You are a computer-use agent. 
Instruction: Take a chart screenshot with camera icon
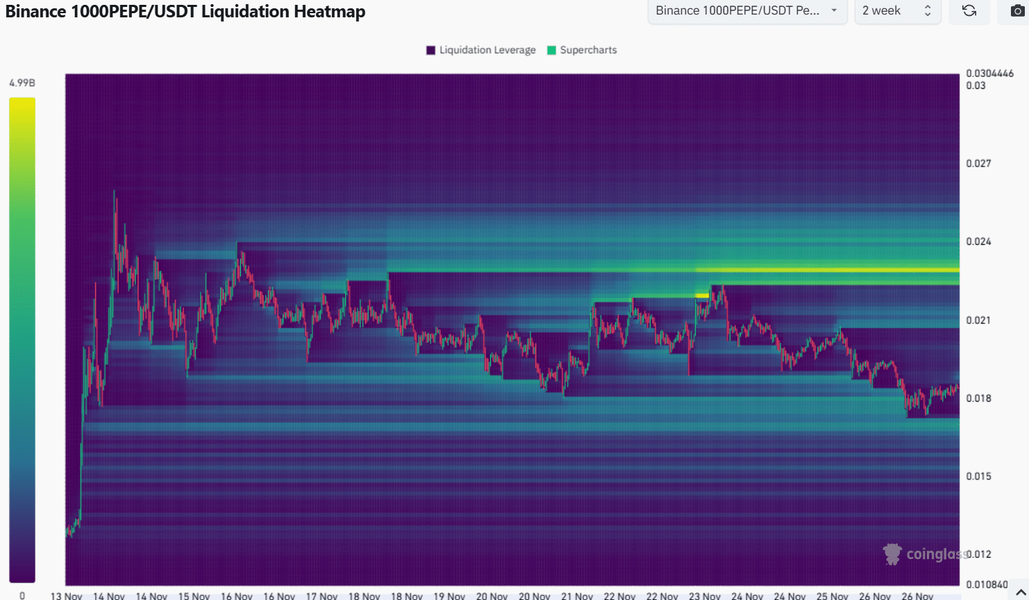[x=1016, y=10]
